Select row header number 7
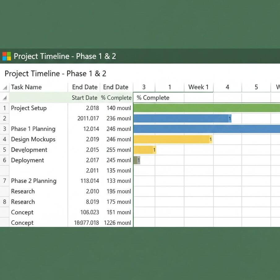280x280 pixels. 5,181
